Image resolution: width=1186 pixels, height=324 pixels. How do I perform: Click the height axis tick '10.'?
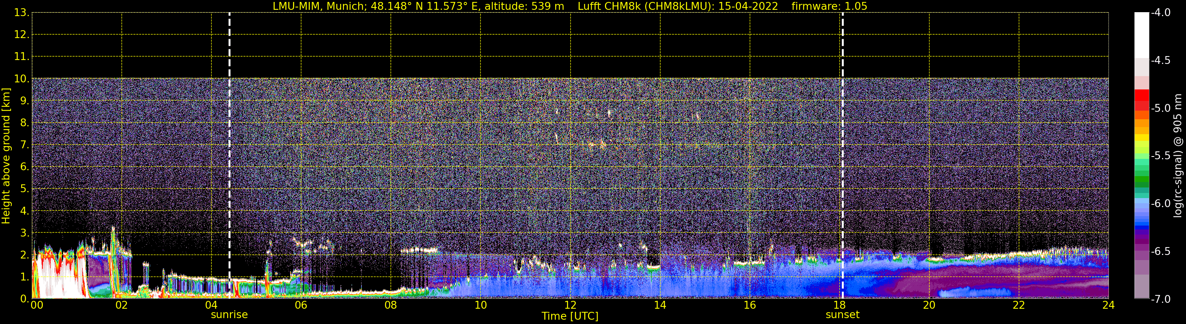tap(22, 78)
